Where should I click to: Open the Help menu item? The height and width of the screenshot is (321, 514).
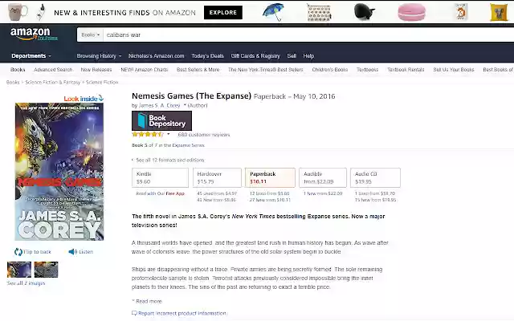pos(308,56)
